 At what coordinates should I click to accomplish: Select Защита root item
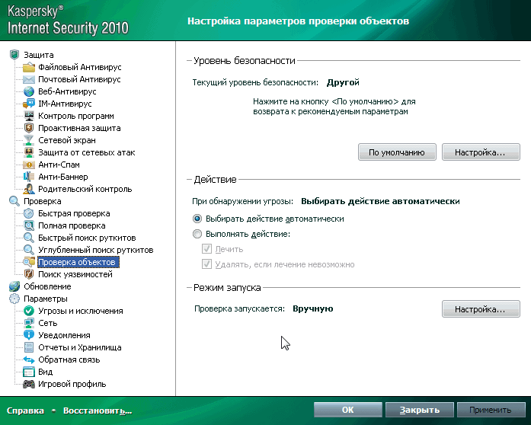(39, 55)
